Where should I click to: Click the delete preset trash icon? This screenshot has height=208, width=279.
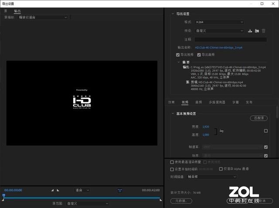(x=263, y=31)
